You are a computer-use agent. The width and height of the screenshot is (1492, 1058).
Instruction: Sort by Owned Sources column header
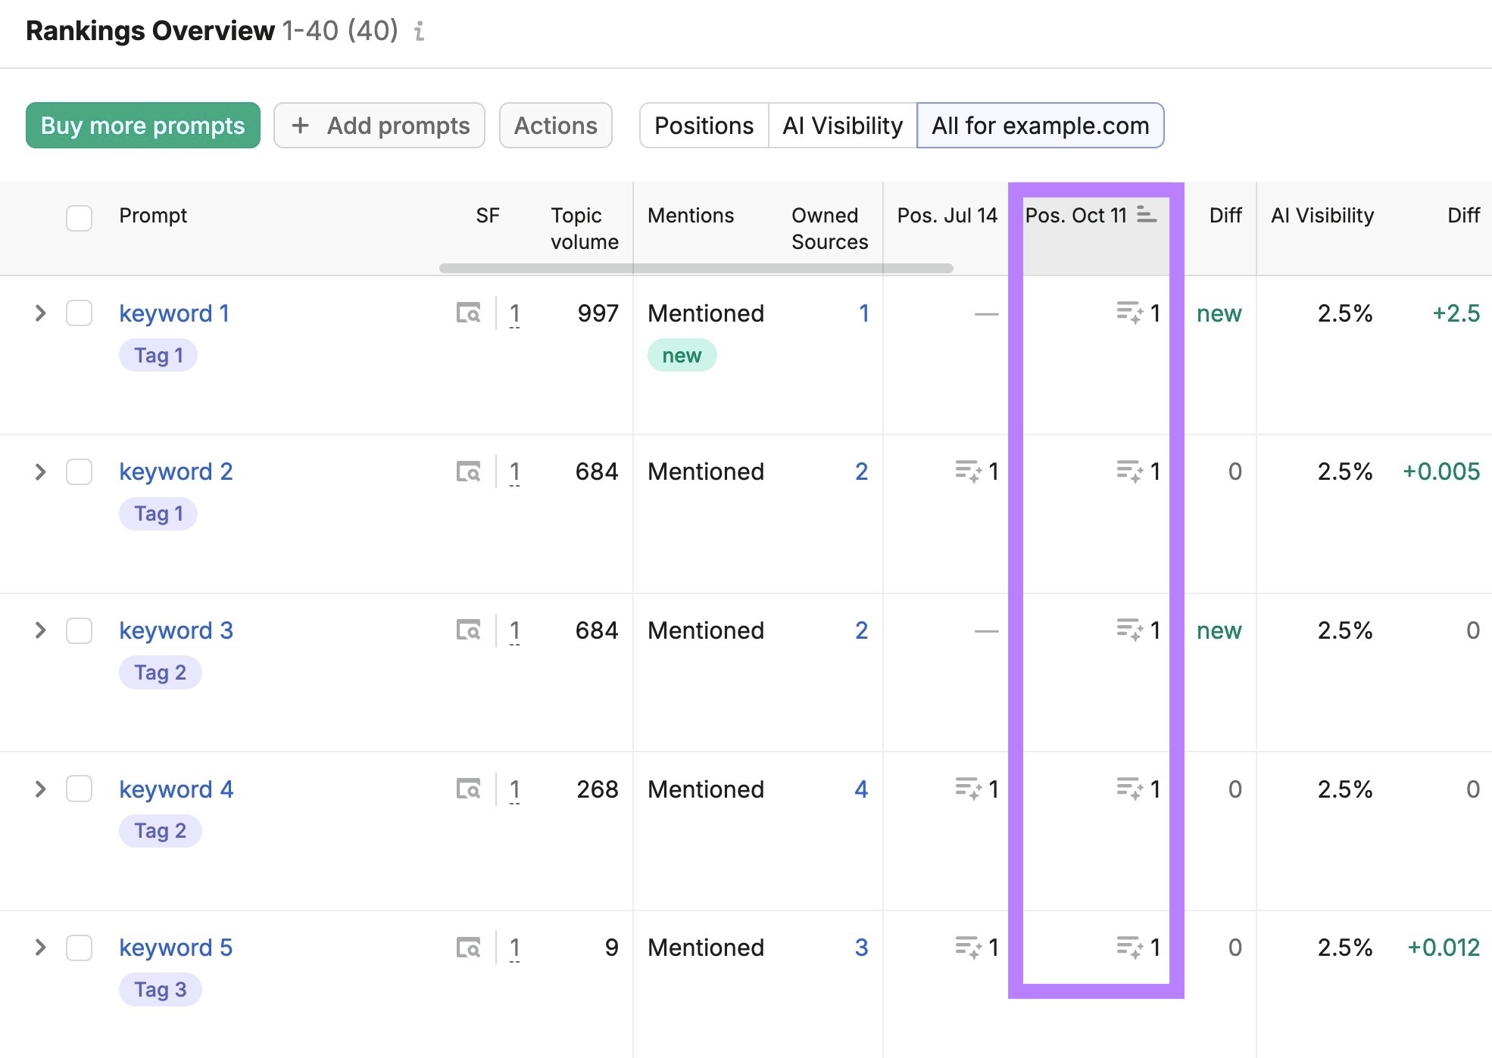click(x=829, y=229)
